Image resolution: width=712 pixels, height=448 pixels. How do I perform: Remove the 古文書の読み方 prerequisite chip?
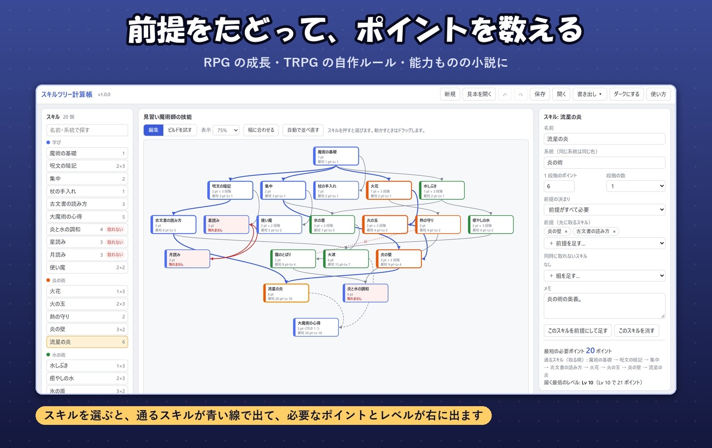[x=614, y=231]
